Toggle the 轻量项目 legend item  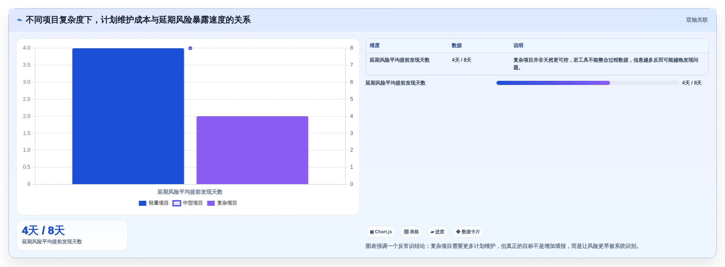(x=154, y=203)
